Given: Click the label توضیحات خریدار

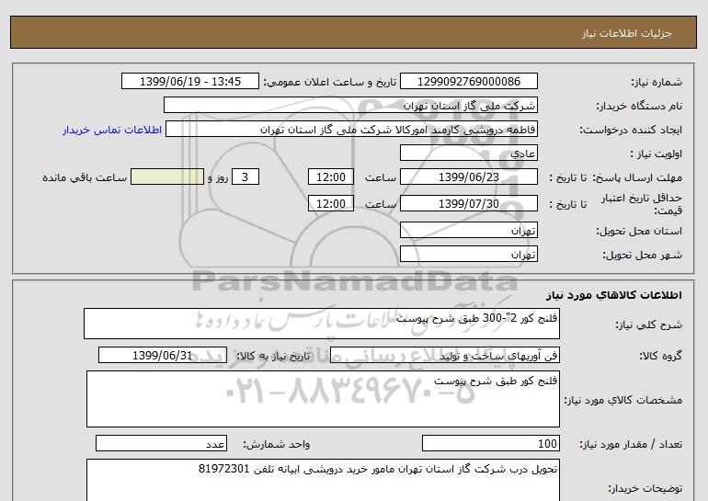Looking at the screenshot, I should [x=645, y=488].
